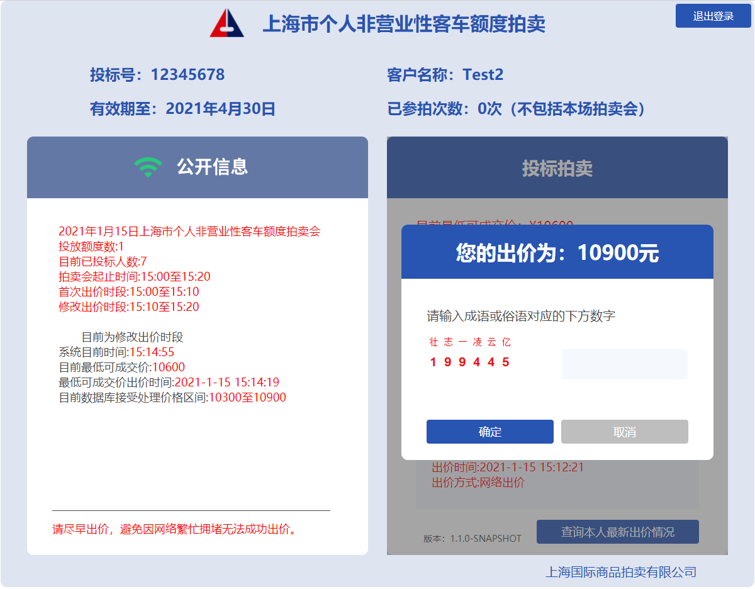Screen dimensions: 755x589
Task: Click the 拍卖会起止时间:15:00至15:20 line
Action: point(135,277)
